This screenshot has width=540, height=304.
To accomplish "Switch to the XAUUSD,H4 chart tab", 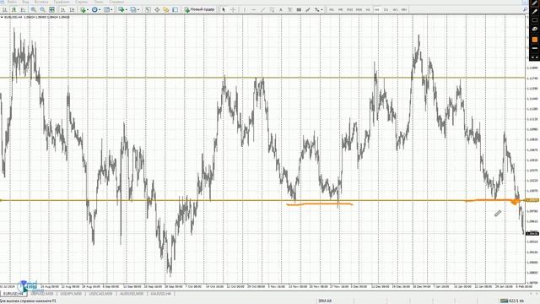I will pyautogui.click(x=160, y=294).
